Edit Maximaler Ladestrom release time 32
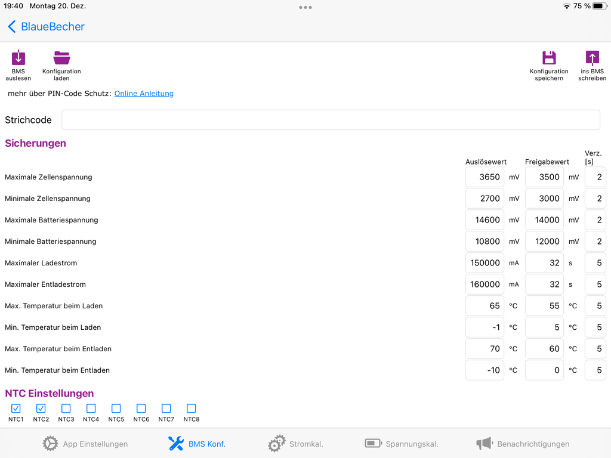The height and width of the screenshot is (458, 611). click(544, 263)
